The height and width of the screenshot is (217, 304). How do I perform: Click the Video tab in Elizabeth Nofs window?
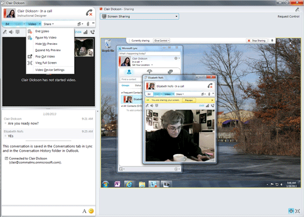click(167, 94)
